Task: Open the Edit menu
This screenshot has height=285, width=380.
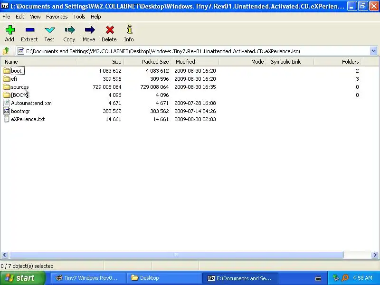Action: click(20, 17)
